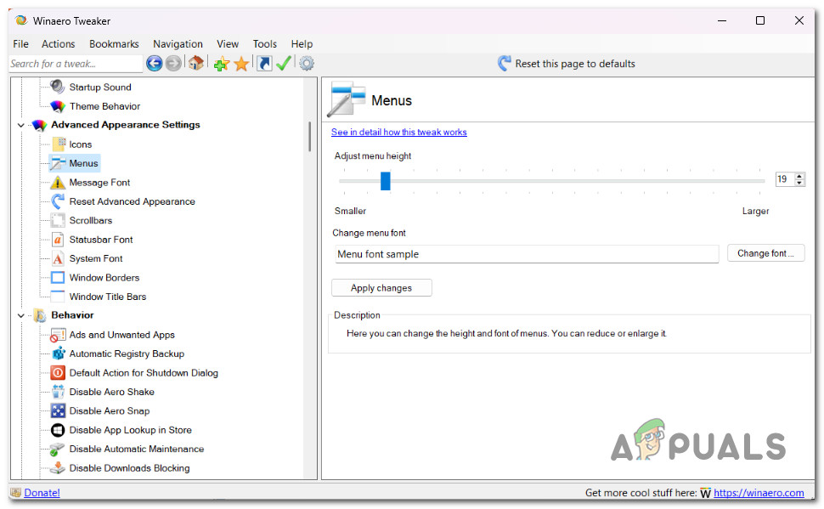824x509 pixels.
Task: Open the winaero.com link
Action: coord(759,493)
